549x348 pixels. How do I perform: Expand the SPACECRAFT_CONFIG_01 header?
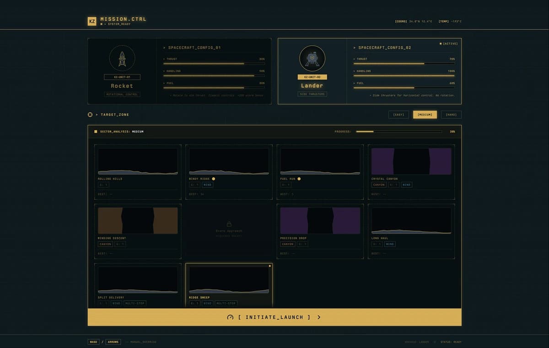click(192, 48)
